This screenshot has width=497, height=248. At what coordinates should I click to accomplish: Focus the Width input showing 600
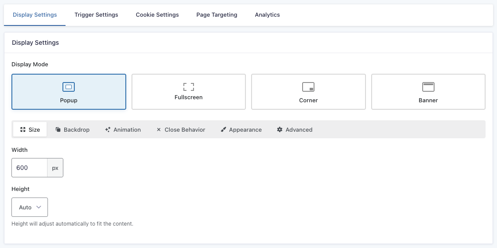[29, 168]
